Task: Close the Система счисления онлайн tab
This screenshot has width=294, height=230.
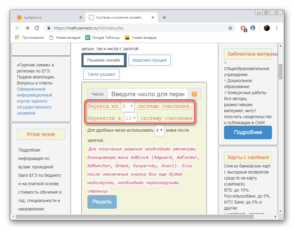Action: (x=153, y=17)
